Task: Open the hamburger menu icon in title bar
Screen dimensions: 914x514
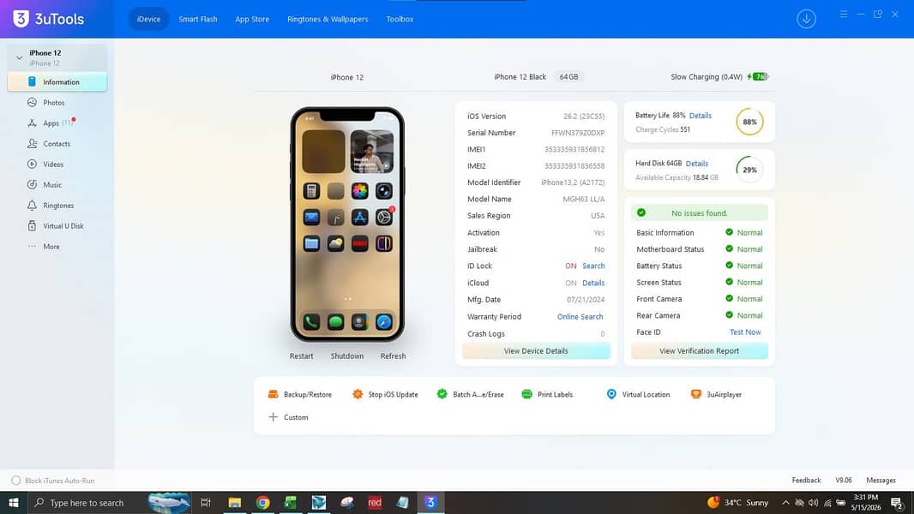Action: point(844,14)
